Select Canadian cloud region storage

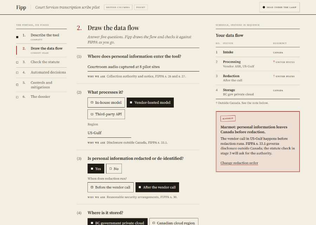(x=174, y=221)
